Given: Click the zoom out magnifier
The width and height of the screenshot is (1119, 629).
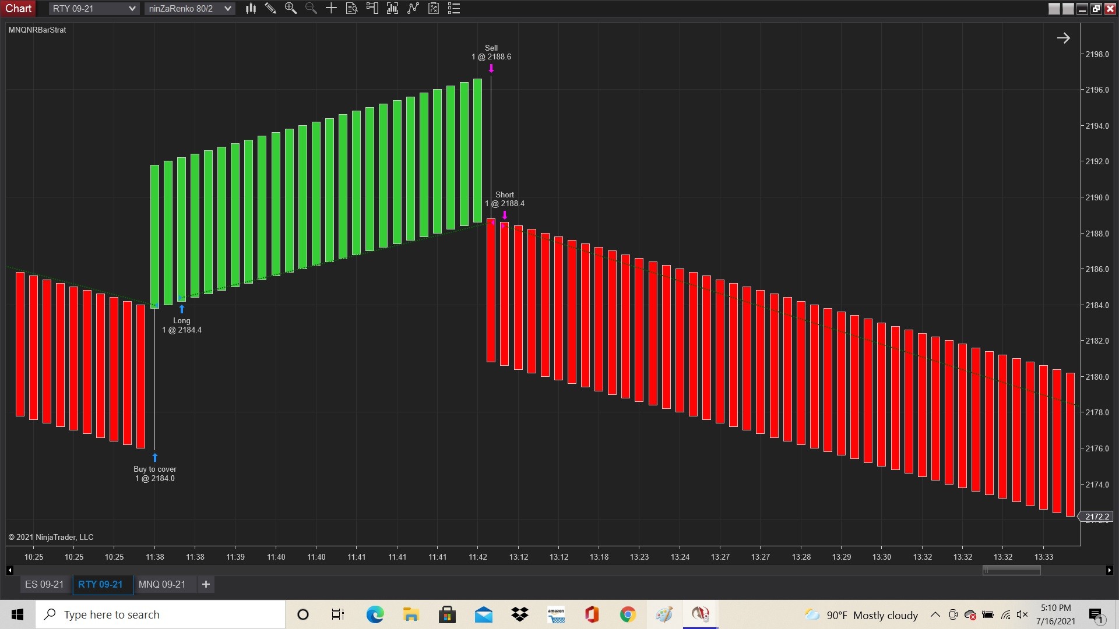Looking at the screenshot, I should [x=311, y=8].
